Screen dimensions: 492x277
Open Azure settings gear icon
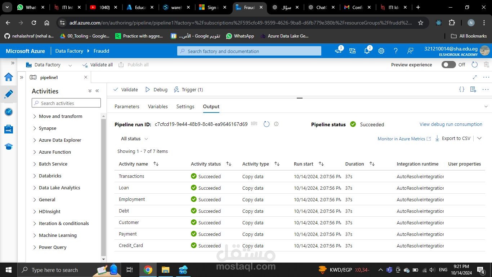pyautogui.click(x=381, y=51)
